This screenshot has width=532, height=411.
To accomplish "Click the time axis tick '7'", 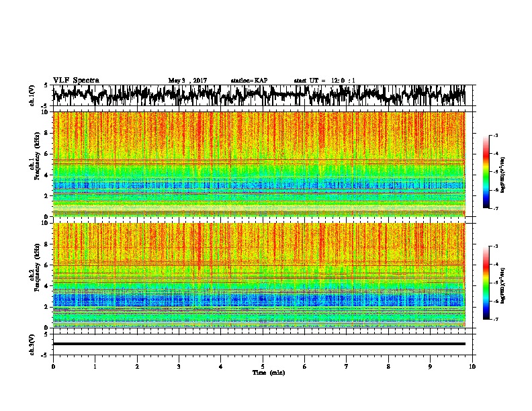I will (347, 367).
